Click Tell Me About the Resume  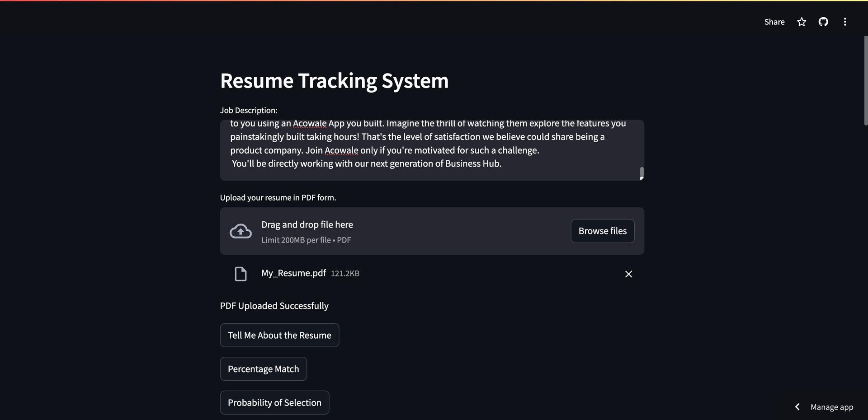coord(279,335)
